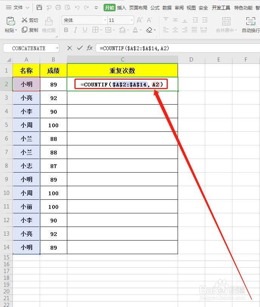Click the bottom align icon
The width and height of the screenshot is (260, 307).
185,20
